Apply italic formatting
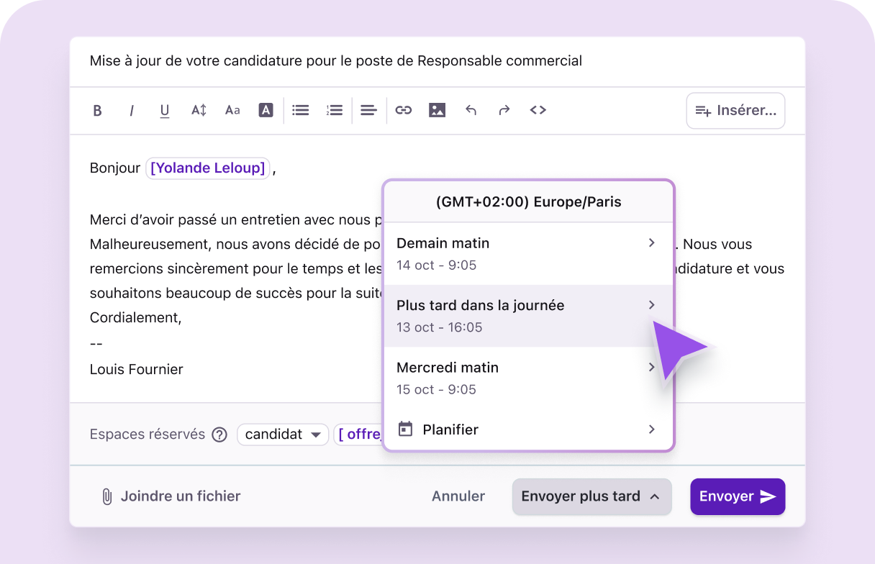Image resolution: width=875 pixels, height=564 pixels. coord(132,110)
